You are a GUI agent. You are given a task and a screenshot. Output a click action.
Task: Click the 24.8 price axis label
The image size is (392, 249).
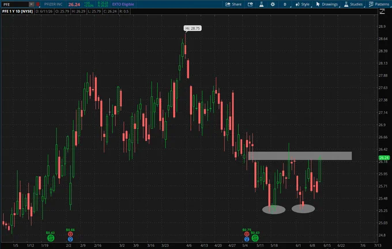pyautogui.click(x=382, y=235)
